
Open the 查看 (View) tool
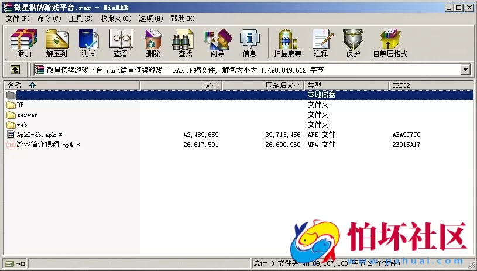[121, 43]
